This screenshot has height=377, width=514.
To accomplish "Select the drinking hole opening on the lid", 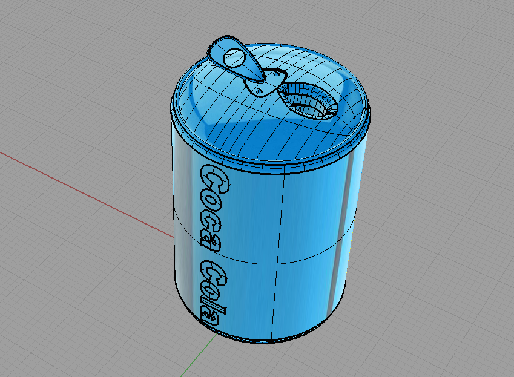I will pos(308,102).
